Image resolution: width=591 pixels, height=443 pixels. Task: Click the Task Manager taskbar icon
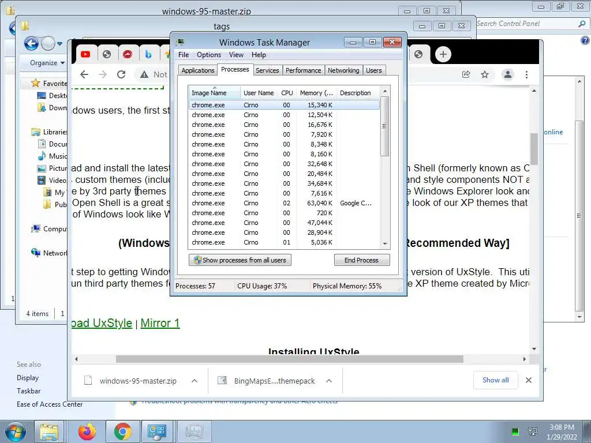click(194, 431)
